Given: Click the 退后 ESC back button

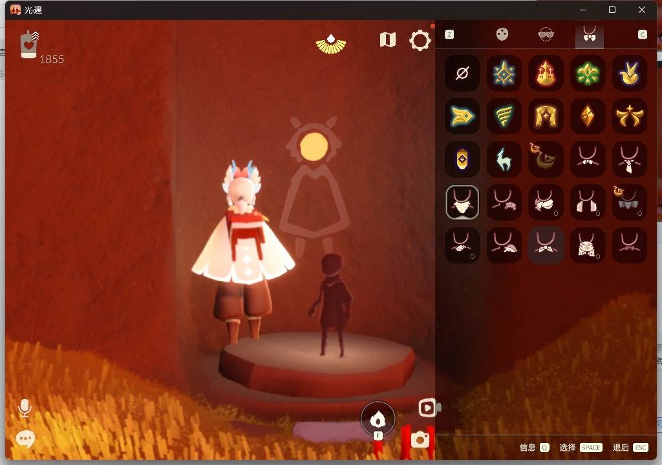Looking at the screenshot, I should click(x=630, y=448).
